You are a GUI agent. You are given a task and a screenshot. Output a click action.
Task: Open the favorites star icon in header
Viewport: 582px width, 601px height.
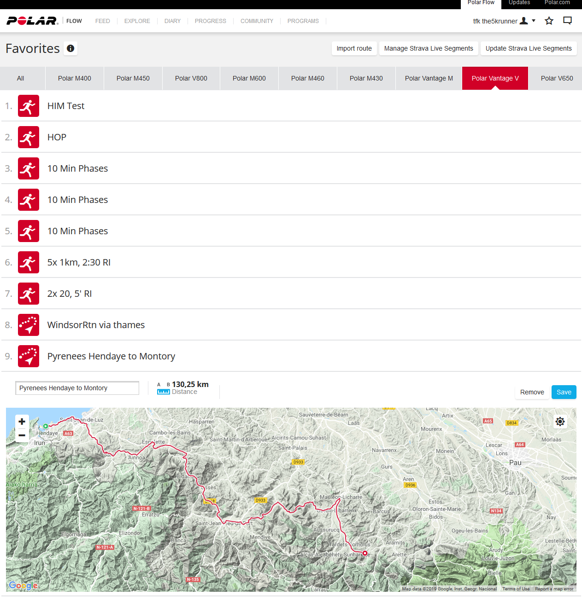click(x=549, y=21)
